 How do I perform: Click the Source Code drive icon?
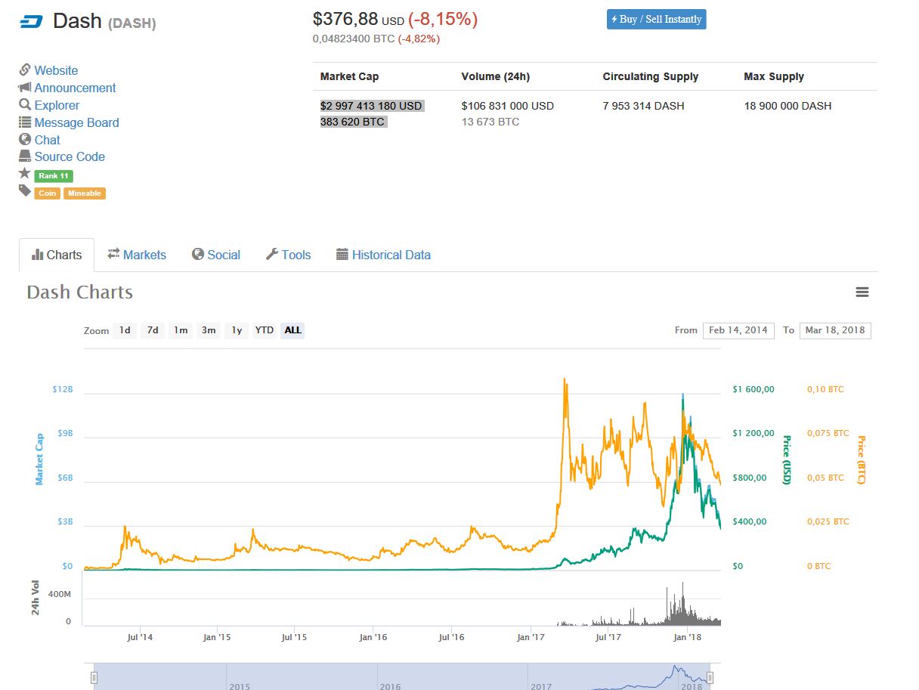25,156
